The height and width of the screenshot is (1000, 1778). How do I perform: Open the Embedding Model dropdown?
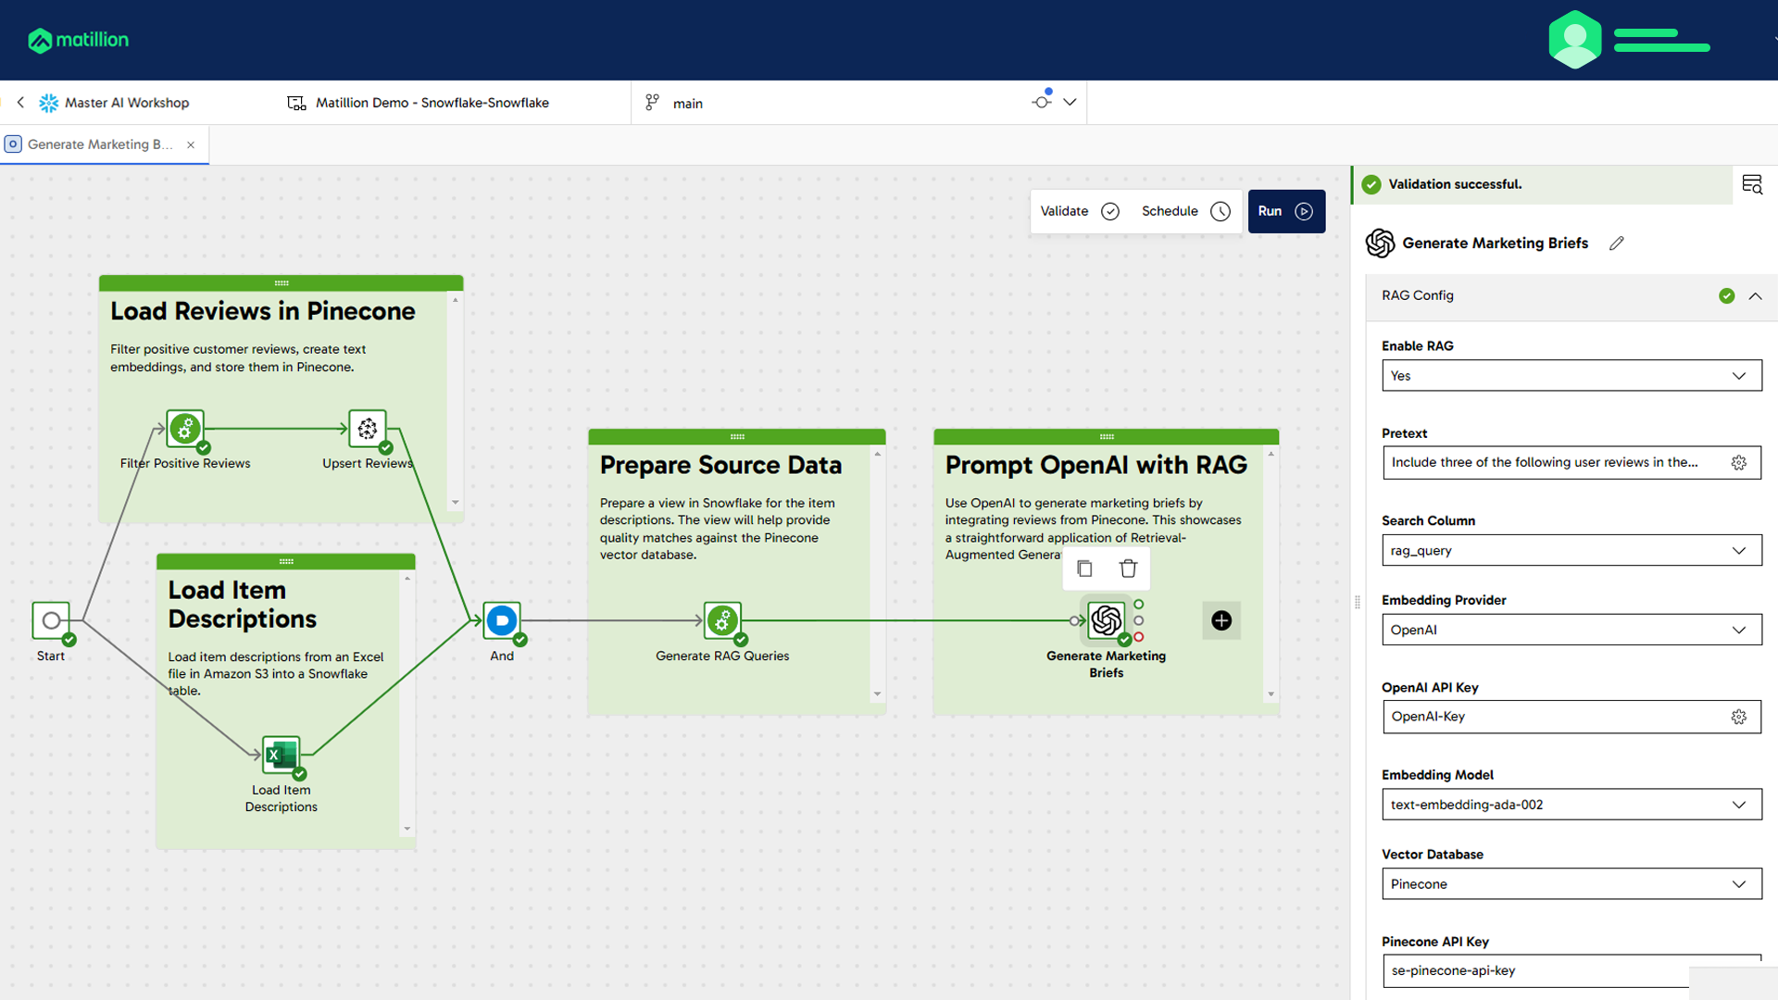(1571, 804)
